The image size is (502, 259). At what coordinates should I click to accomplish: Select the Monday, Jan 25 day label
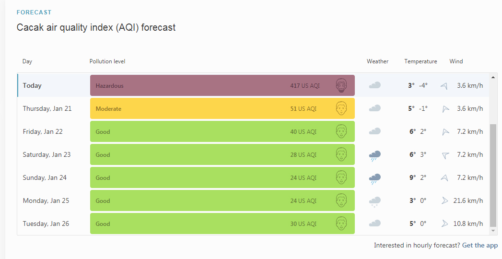point(46,201)
